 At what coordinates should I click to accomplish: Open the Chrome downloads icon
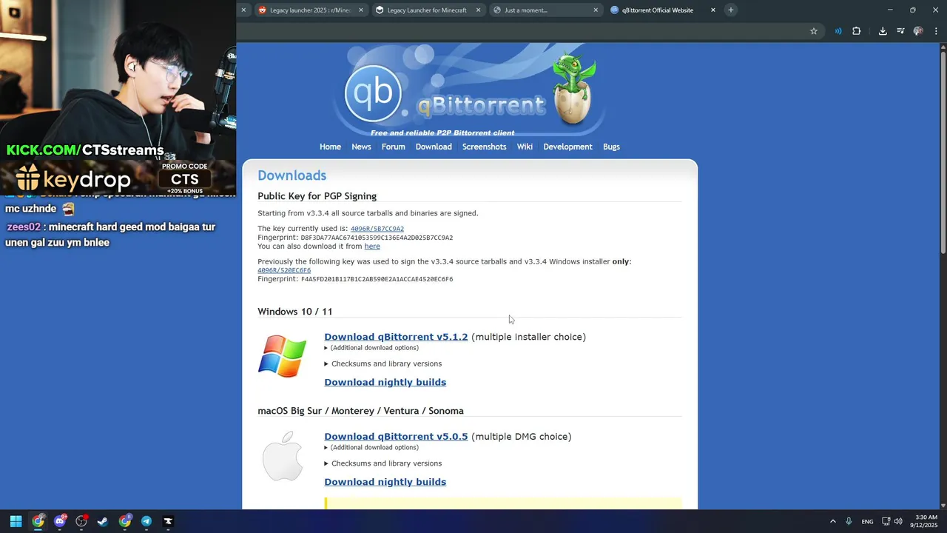[883, 31]
